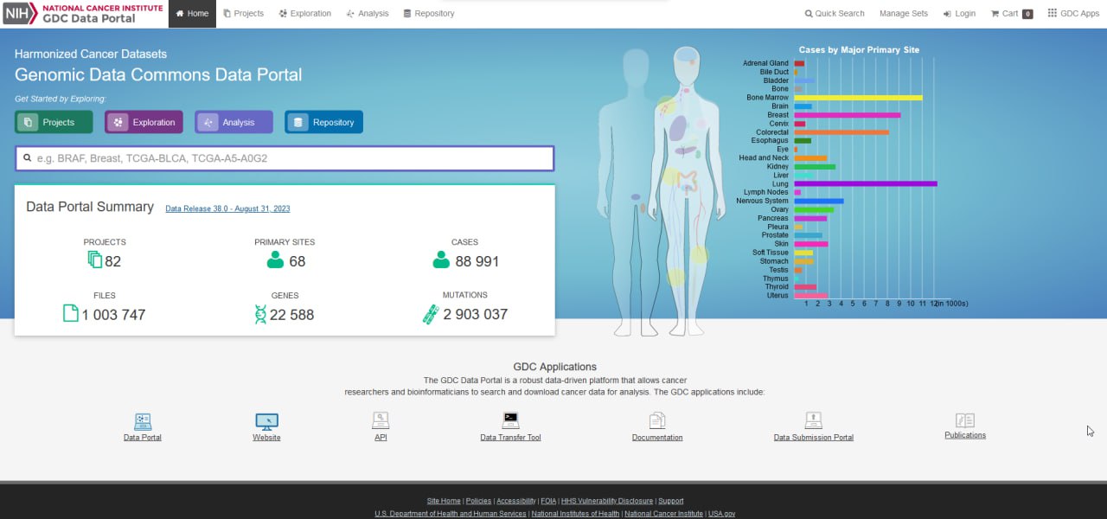Click the API application icon
The width and height of the screenshot is (1107, 519).
(381, 420)
